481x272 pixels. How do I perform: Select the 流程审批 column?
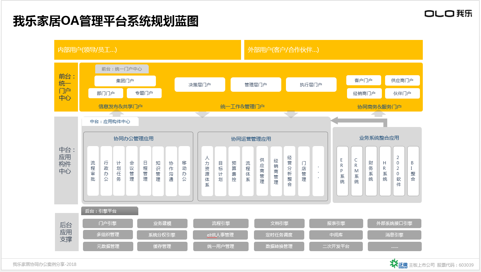[x=93, y=171]
